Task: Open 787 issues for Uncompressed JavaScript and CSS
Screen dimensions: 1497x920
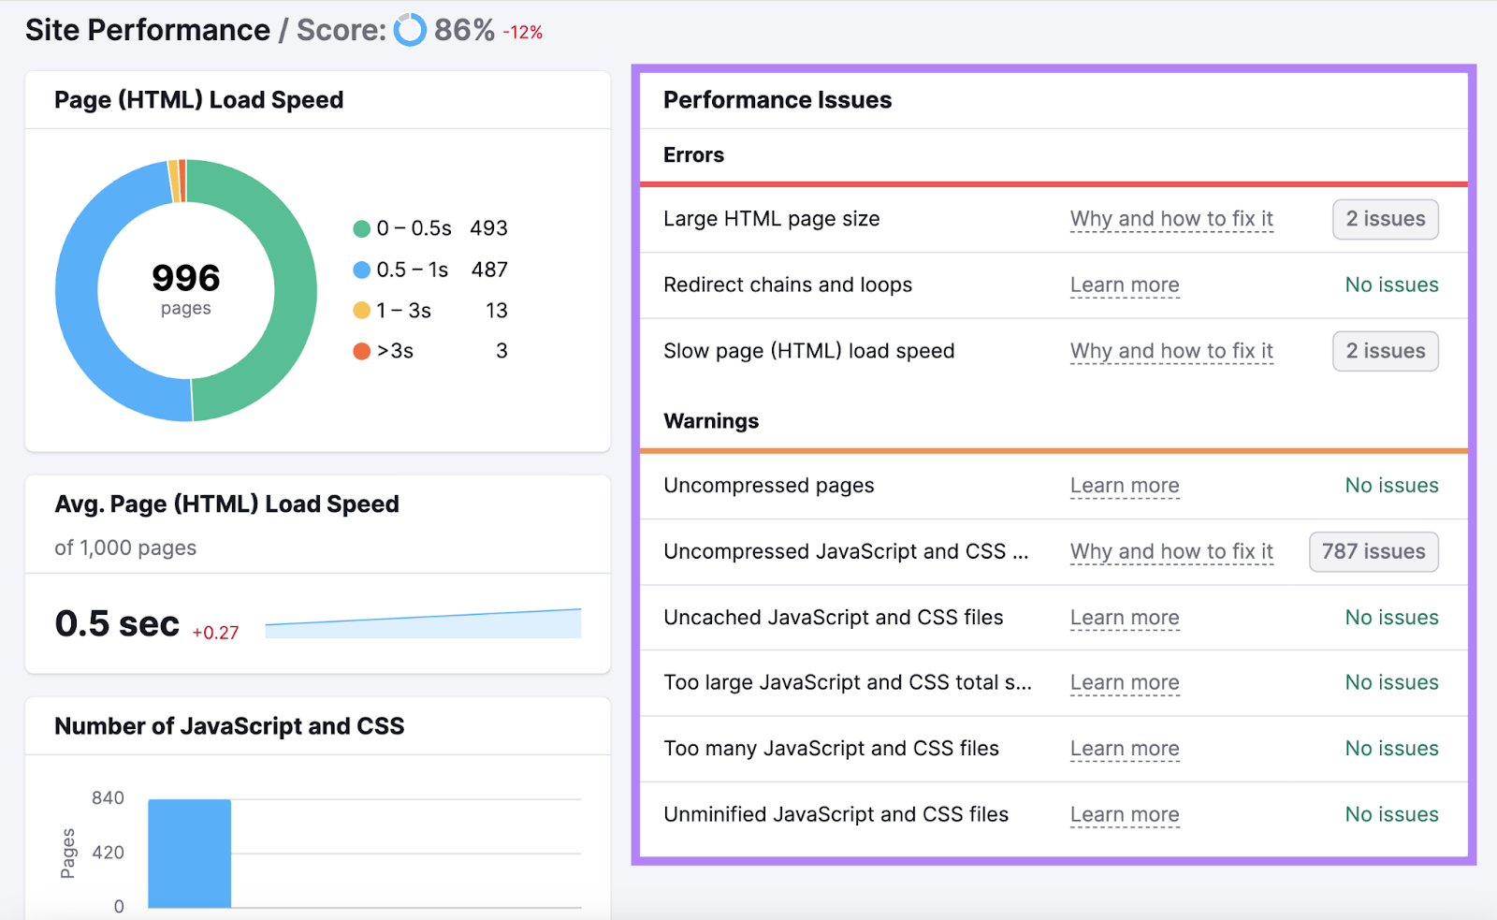Action: point(1373,551)
